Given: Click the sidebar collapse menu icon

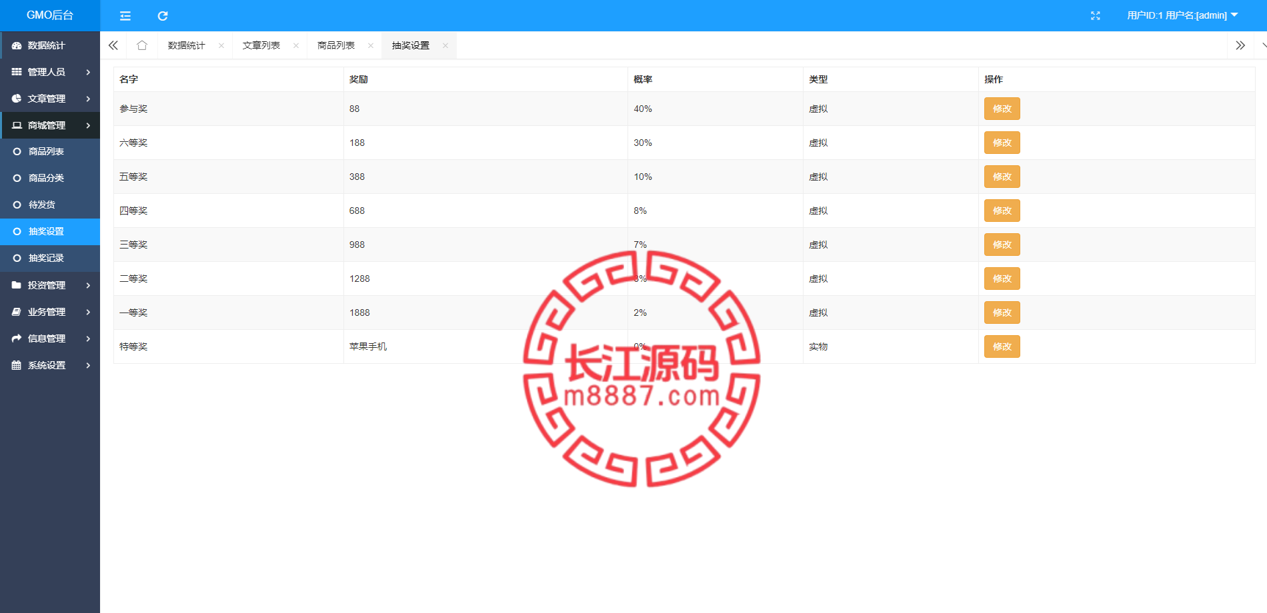Looking at the screenshot, I should 125,15.
